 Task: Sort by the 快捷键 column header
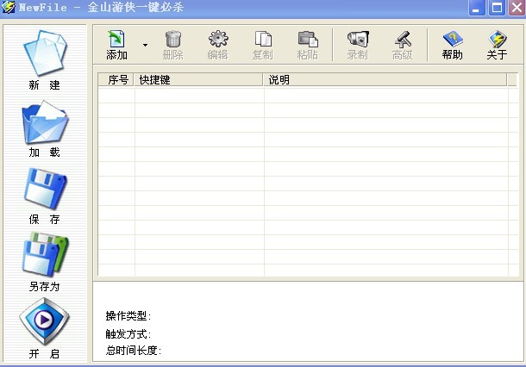(x=198, y=80)
